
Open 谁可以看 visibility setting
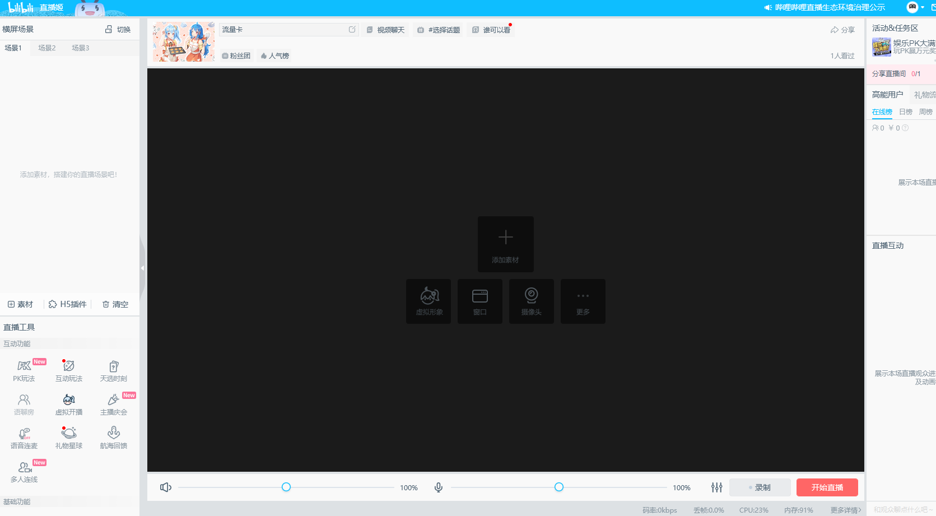491,30
